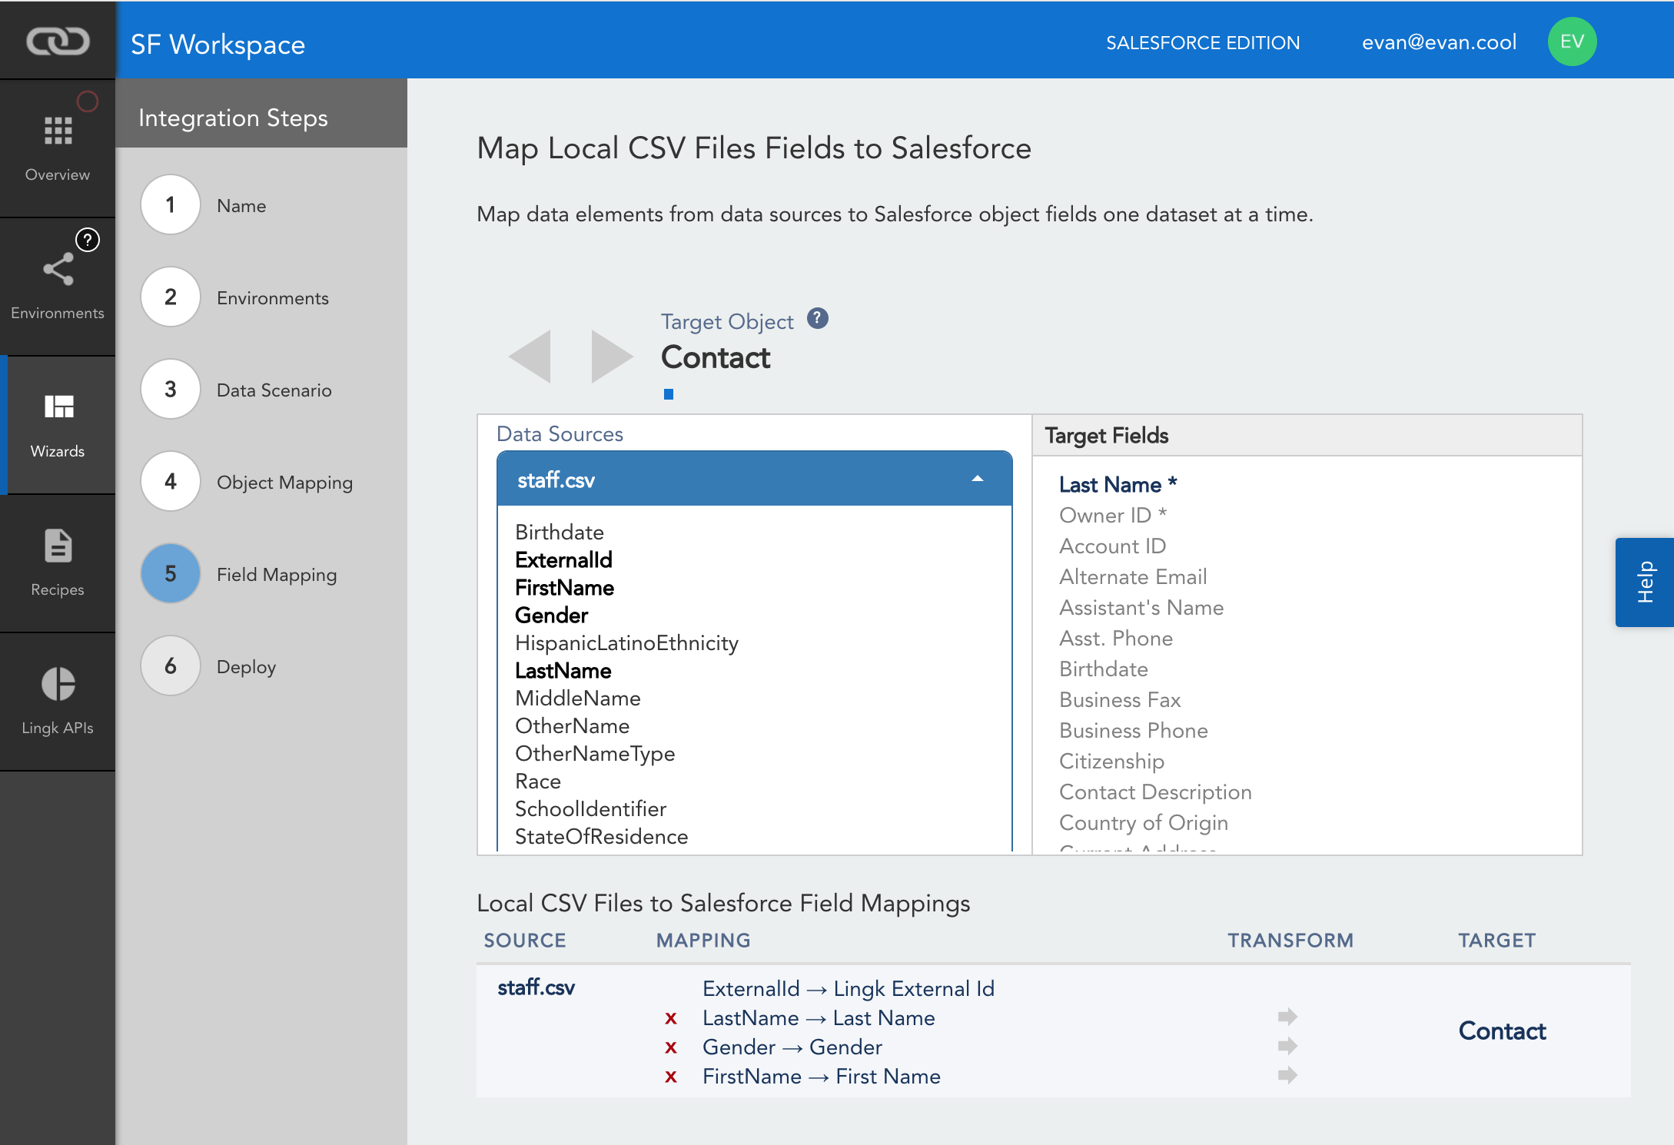Select Country of Origin target field
The width and height of the screenshot is (1674, 1145).
1144,822
